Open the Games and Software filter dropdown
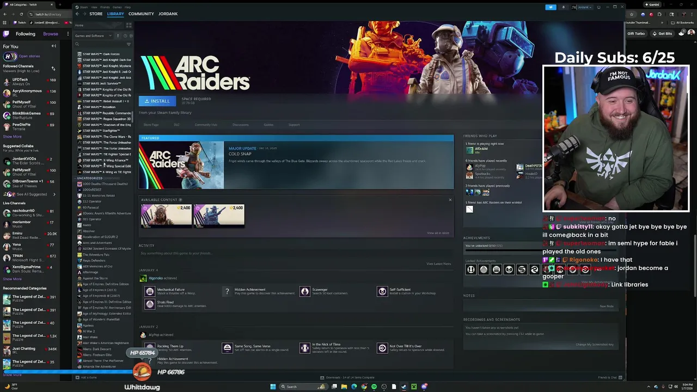The height and width of the screenshot is (392, 697). pyautogui.click(x=93, y=36)
